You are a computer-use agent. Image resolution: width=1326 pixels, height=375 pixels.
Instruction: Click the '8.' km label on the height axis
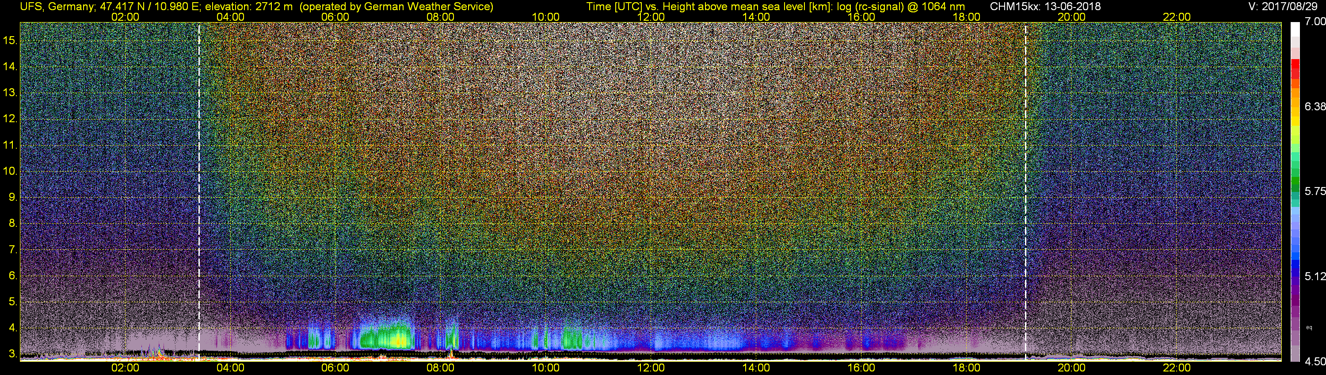click(13, 224)
